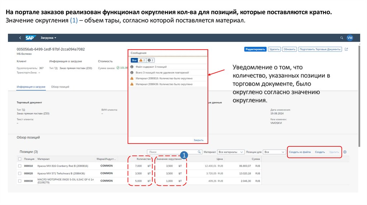The height and width of the screenshot is (205, 367).
Task: Click the Обновить button
Action: (289, 49)
